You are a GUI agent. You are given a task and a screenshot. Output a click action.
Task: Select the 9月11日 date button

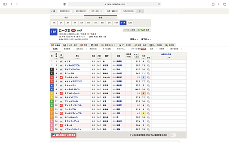point(65,11)
